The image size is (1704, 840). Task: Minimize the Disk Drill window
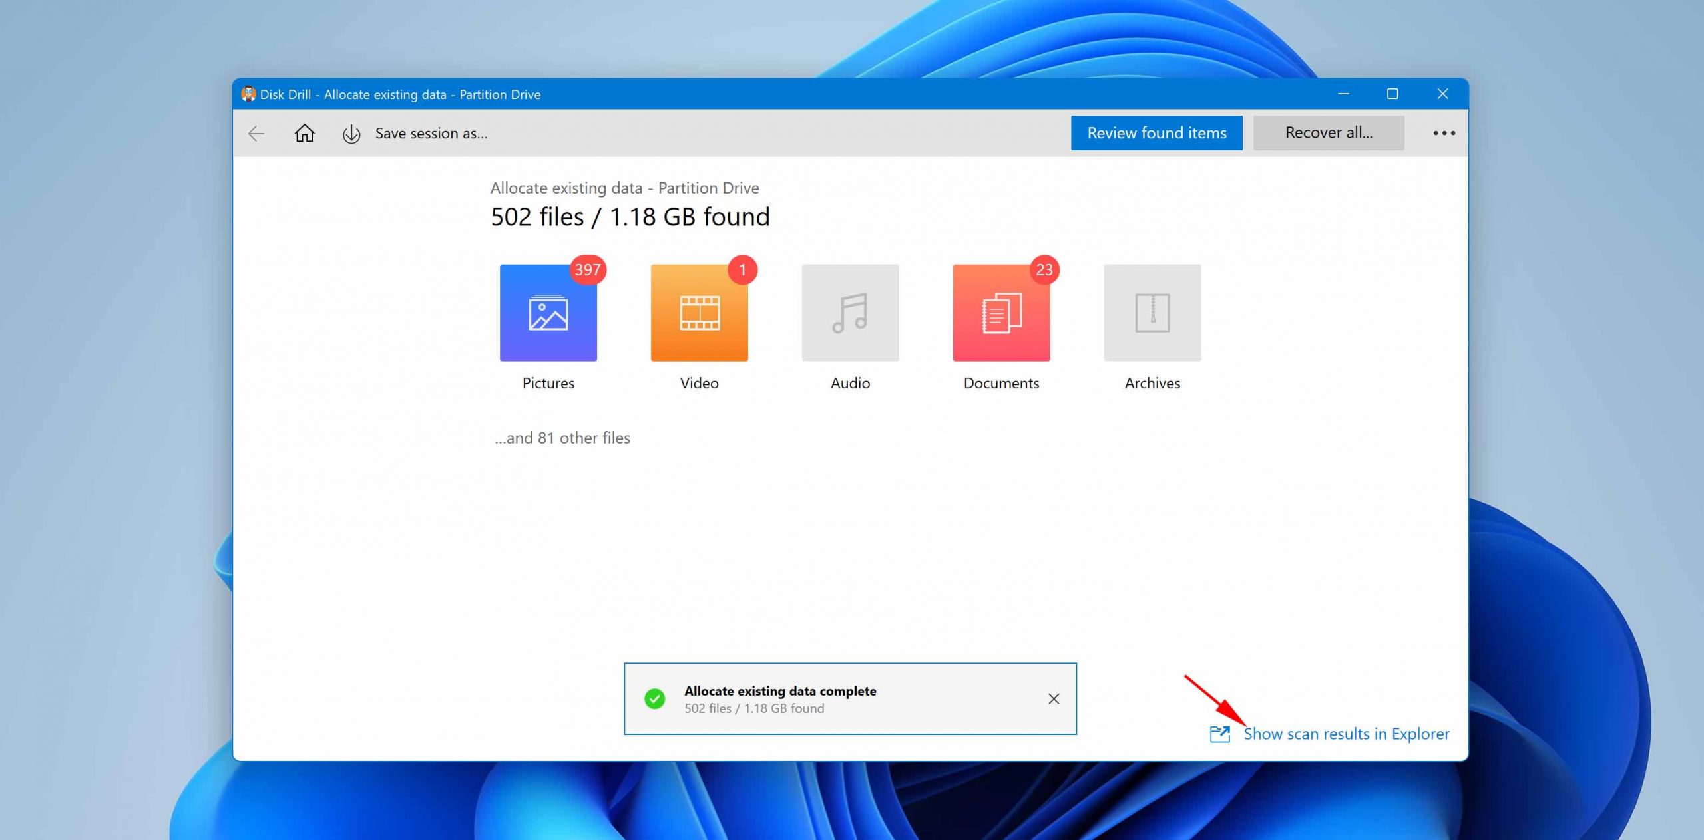tap(1343, 94)
